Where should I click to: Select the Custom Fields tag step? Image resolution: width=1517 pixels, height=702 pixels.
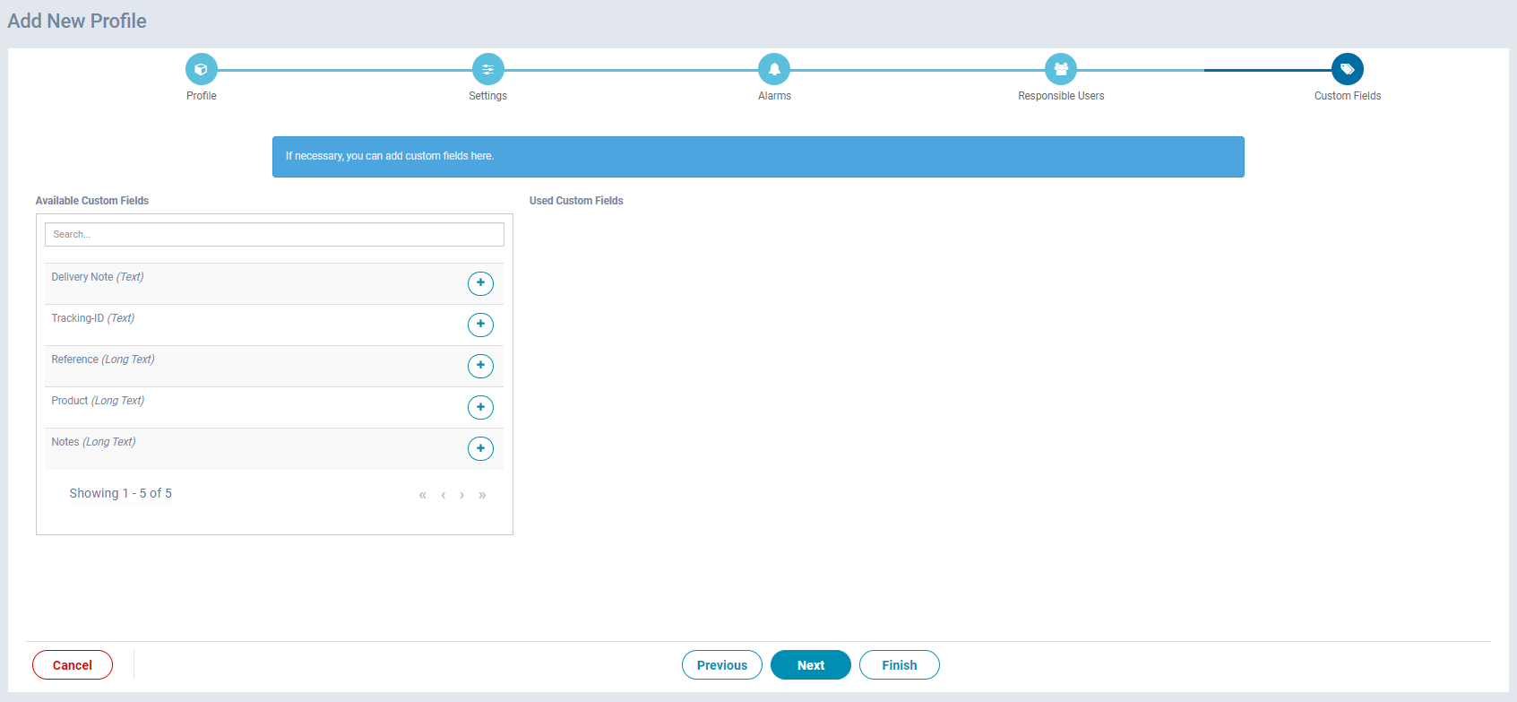click(x=1347, y=69)
